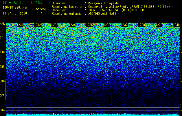Viewport: 182px width, 116px height.
Task: Click the 1233 time marker
Action: click(55, 25)
